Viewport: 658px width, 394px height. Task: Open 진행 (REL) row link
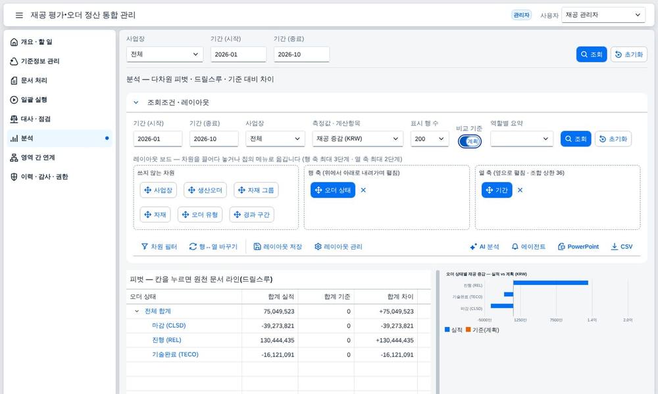166,340
